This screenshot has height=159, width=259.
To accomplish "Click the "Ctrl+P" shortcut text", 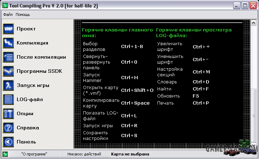I will coord(201,103).
